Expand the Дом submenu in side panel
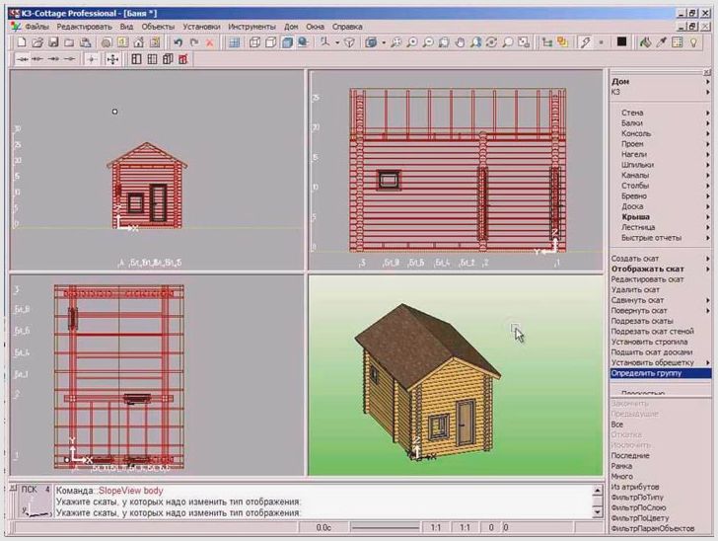The height and width of the screenshot is (541, 718). coord(661,81)
